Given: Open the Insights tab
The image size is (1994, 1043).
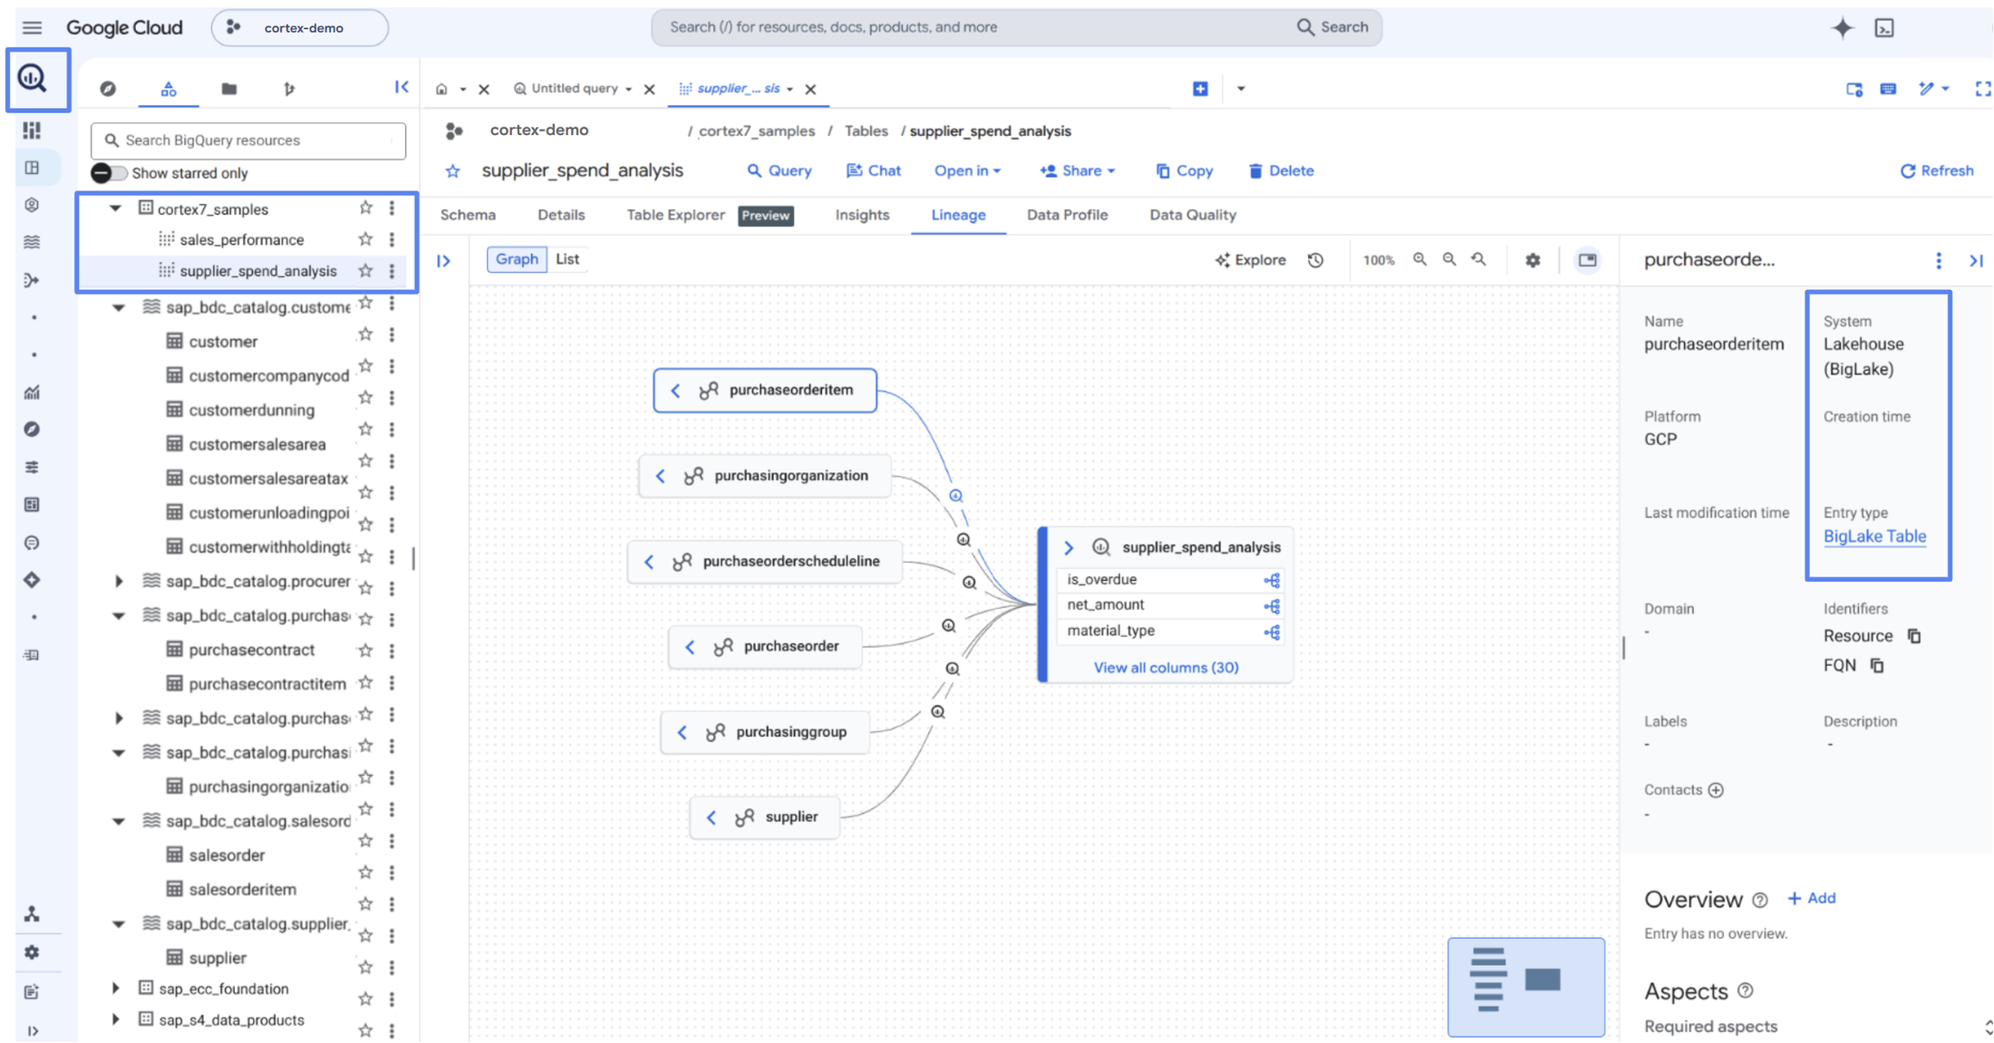Looking at the screenshot, I should pos(862,216).
